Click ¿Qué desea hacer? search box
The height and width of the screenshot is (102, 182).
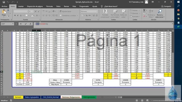(x=111, y=6)
